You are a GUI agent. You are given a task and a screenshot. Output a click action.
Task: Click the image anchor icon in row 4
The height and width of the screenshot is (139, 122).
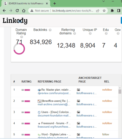[78, 123]
